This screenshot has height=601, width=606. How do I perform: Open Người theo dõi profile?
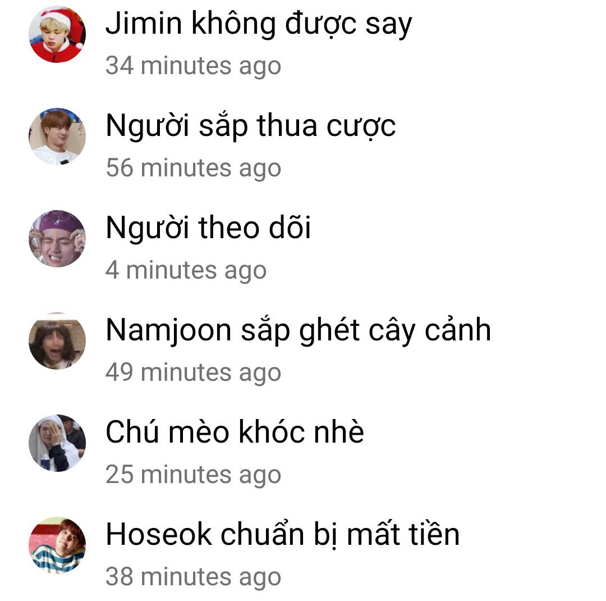208,228
